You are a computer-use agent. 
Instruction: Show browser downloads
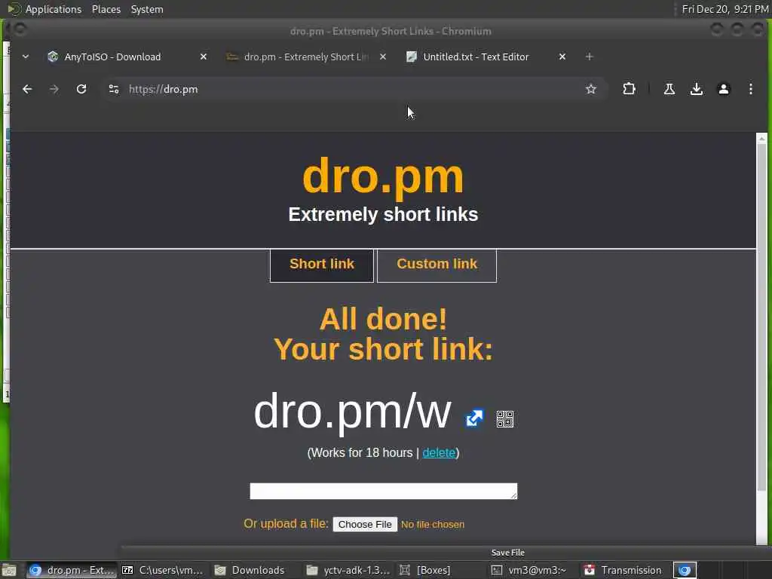point(696,89)
